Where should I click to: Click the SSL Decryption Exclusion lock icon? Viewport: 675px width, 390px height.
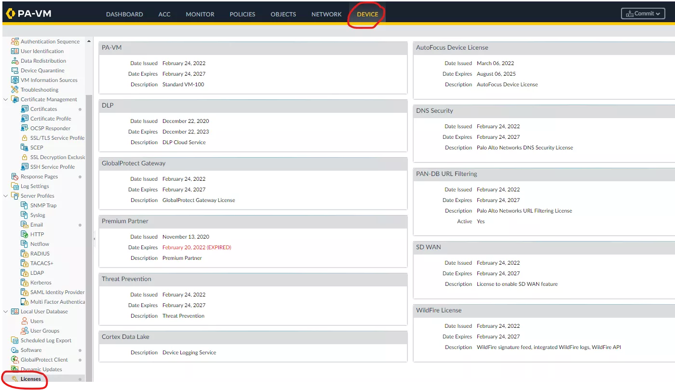click(x=25, y=157)
